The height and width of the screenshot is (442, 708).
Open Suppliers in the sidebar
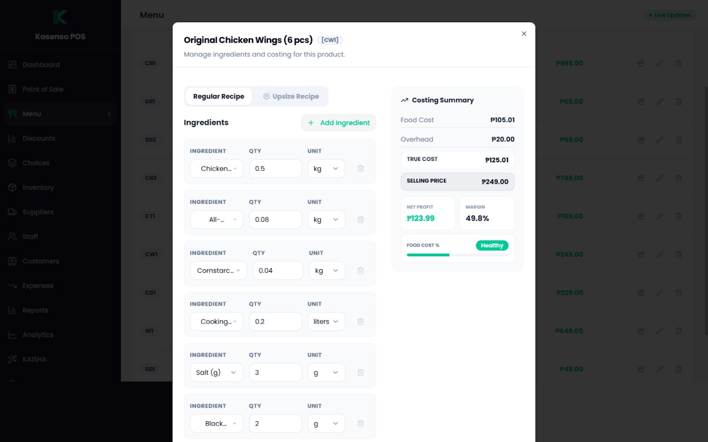coord(60,212)
